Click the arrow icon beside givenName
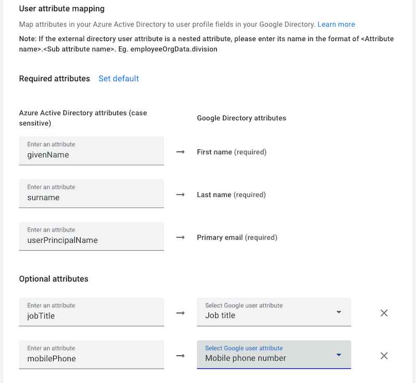 point(180,152)
